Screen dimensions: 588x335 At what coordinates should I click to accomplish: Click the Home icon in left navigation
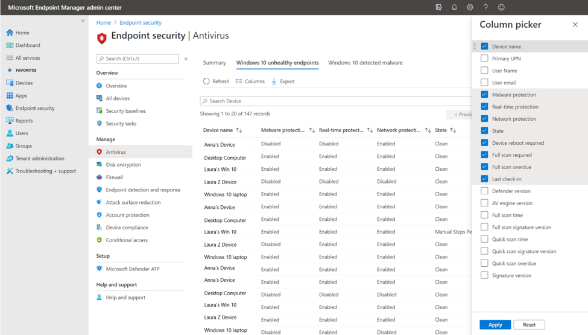[10, 33]
